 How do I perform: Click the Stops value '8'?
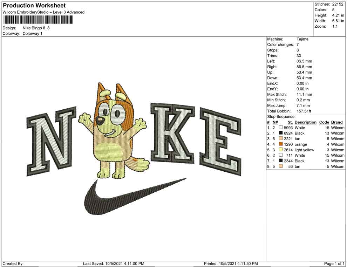(298, 50)
